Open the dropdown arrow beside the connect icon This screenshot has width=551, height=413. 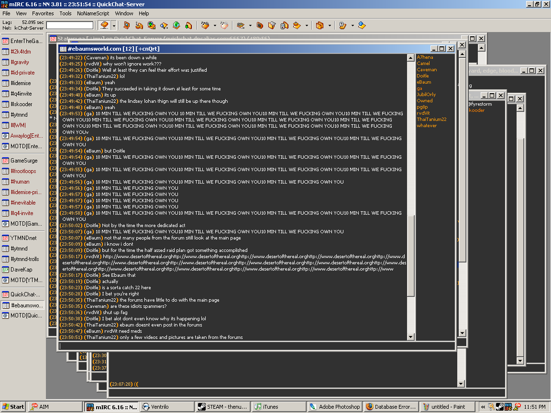click(114, 25)
